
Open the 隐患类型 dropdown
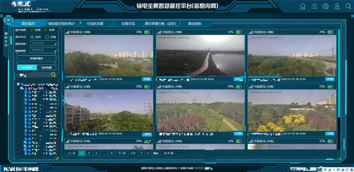[x=44, y=50]
